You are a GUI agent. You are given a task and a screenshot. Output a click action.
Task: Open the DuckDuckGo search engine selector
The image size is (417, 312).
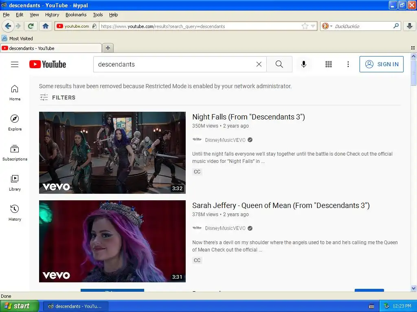(327, 26)
